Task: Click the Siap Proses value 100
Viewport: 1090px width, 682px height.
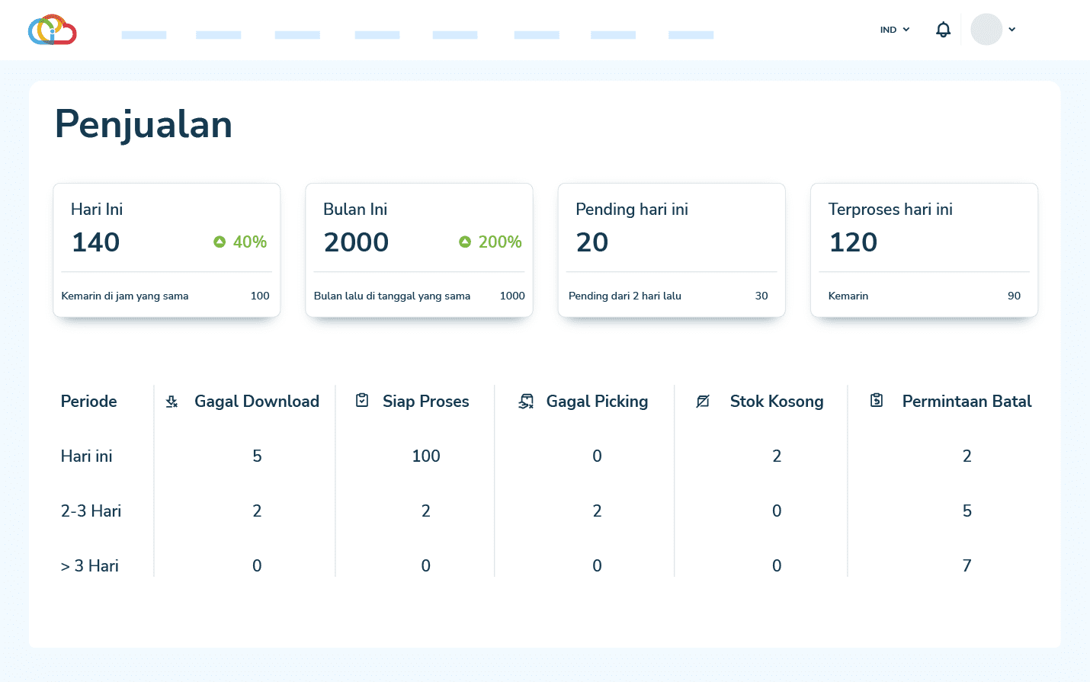Action: click(426, 456)
